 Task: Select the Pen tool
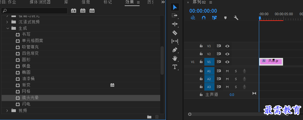[x=175, y=50]
